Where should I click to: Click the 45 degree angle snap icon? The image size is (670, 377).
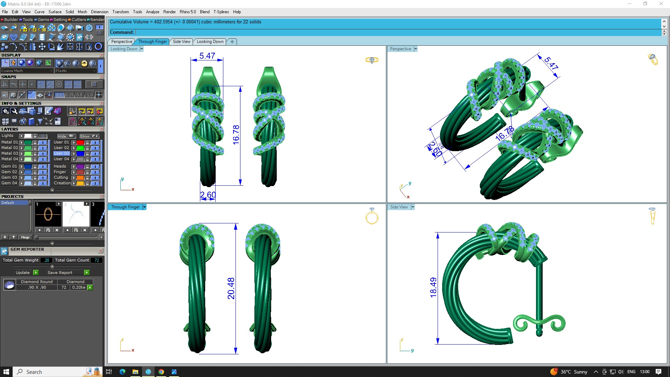pyautogui.click(x=31, y=95)
